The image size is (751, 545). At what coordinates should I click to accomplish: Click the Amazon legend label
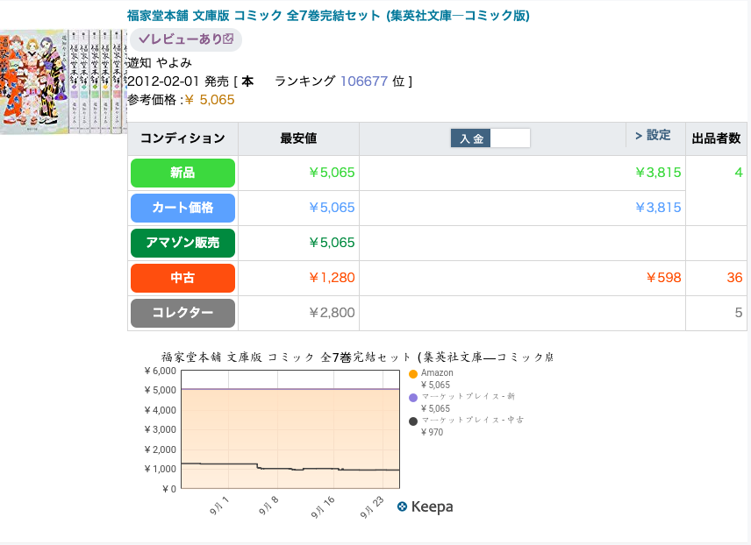tap(437, 372)
